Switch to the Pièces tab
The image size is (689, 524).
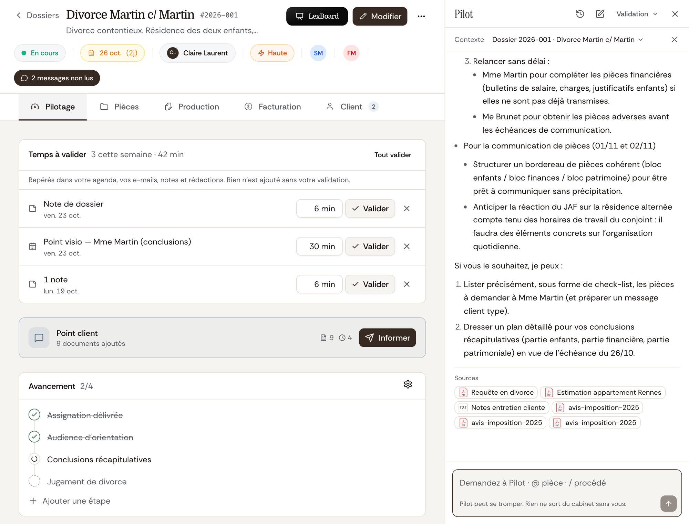point(119,107)
